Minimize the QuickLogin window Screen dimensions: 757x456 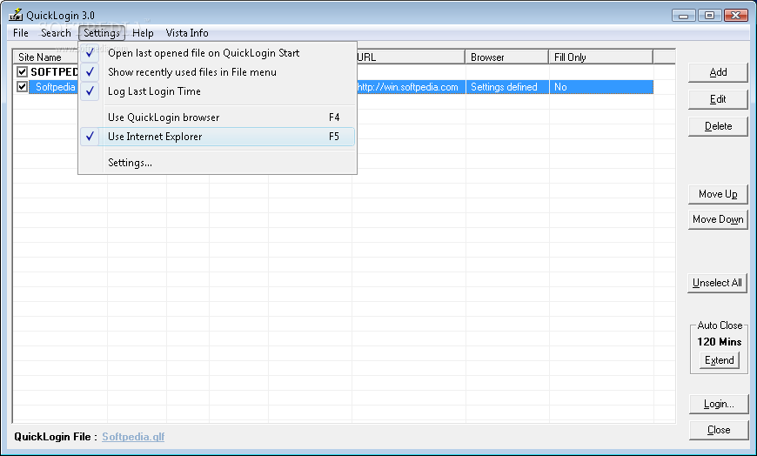684,16
